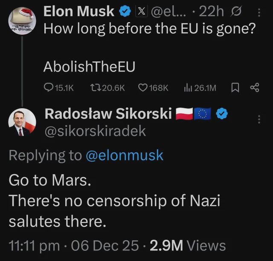The image size is (273, 261).
Task: Click Elon Musk's blue verified badge
Action: [124, 12]
